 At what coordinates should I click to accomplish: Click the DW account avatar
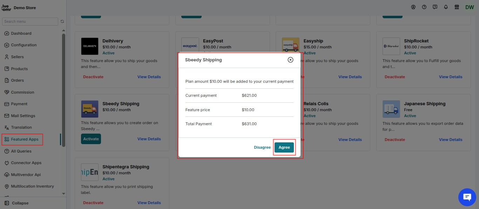click(470, 7)
